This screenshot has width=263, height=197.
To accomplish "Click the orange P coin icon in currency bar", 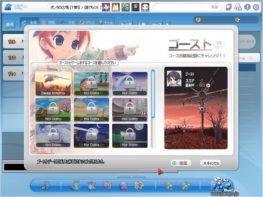I will tap(198, 20).
